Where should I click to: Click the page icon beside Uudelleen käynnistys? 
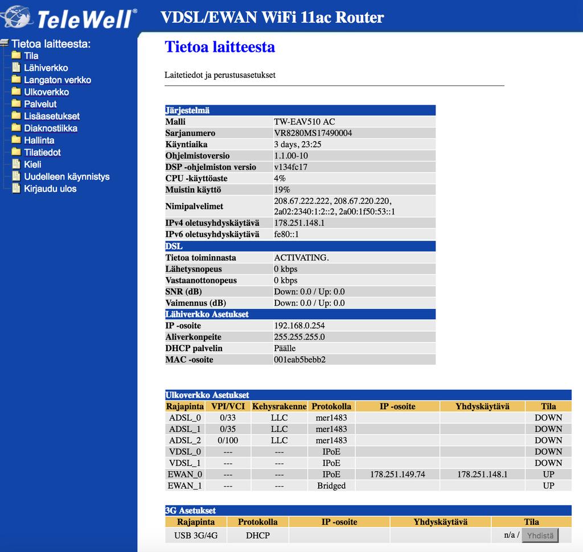(x=16, y=176)
